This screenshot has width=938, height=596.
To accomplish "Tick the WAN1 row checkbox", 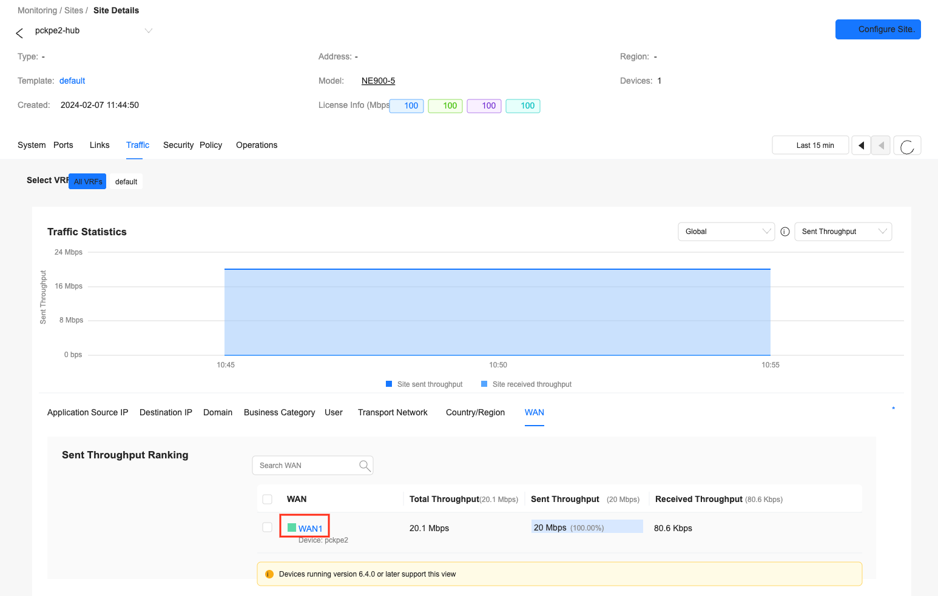I will pos(268,527).
